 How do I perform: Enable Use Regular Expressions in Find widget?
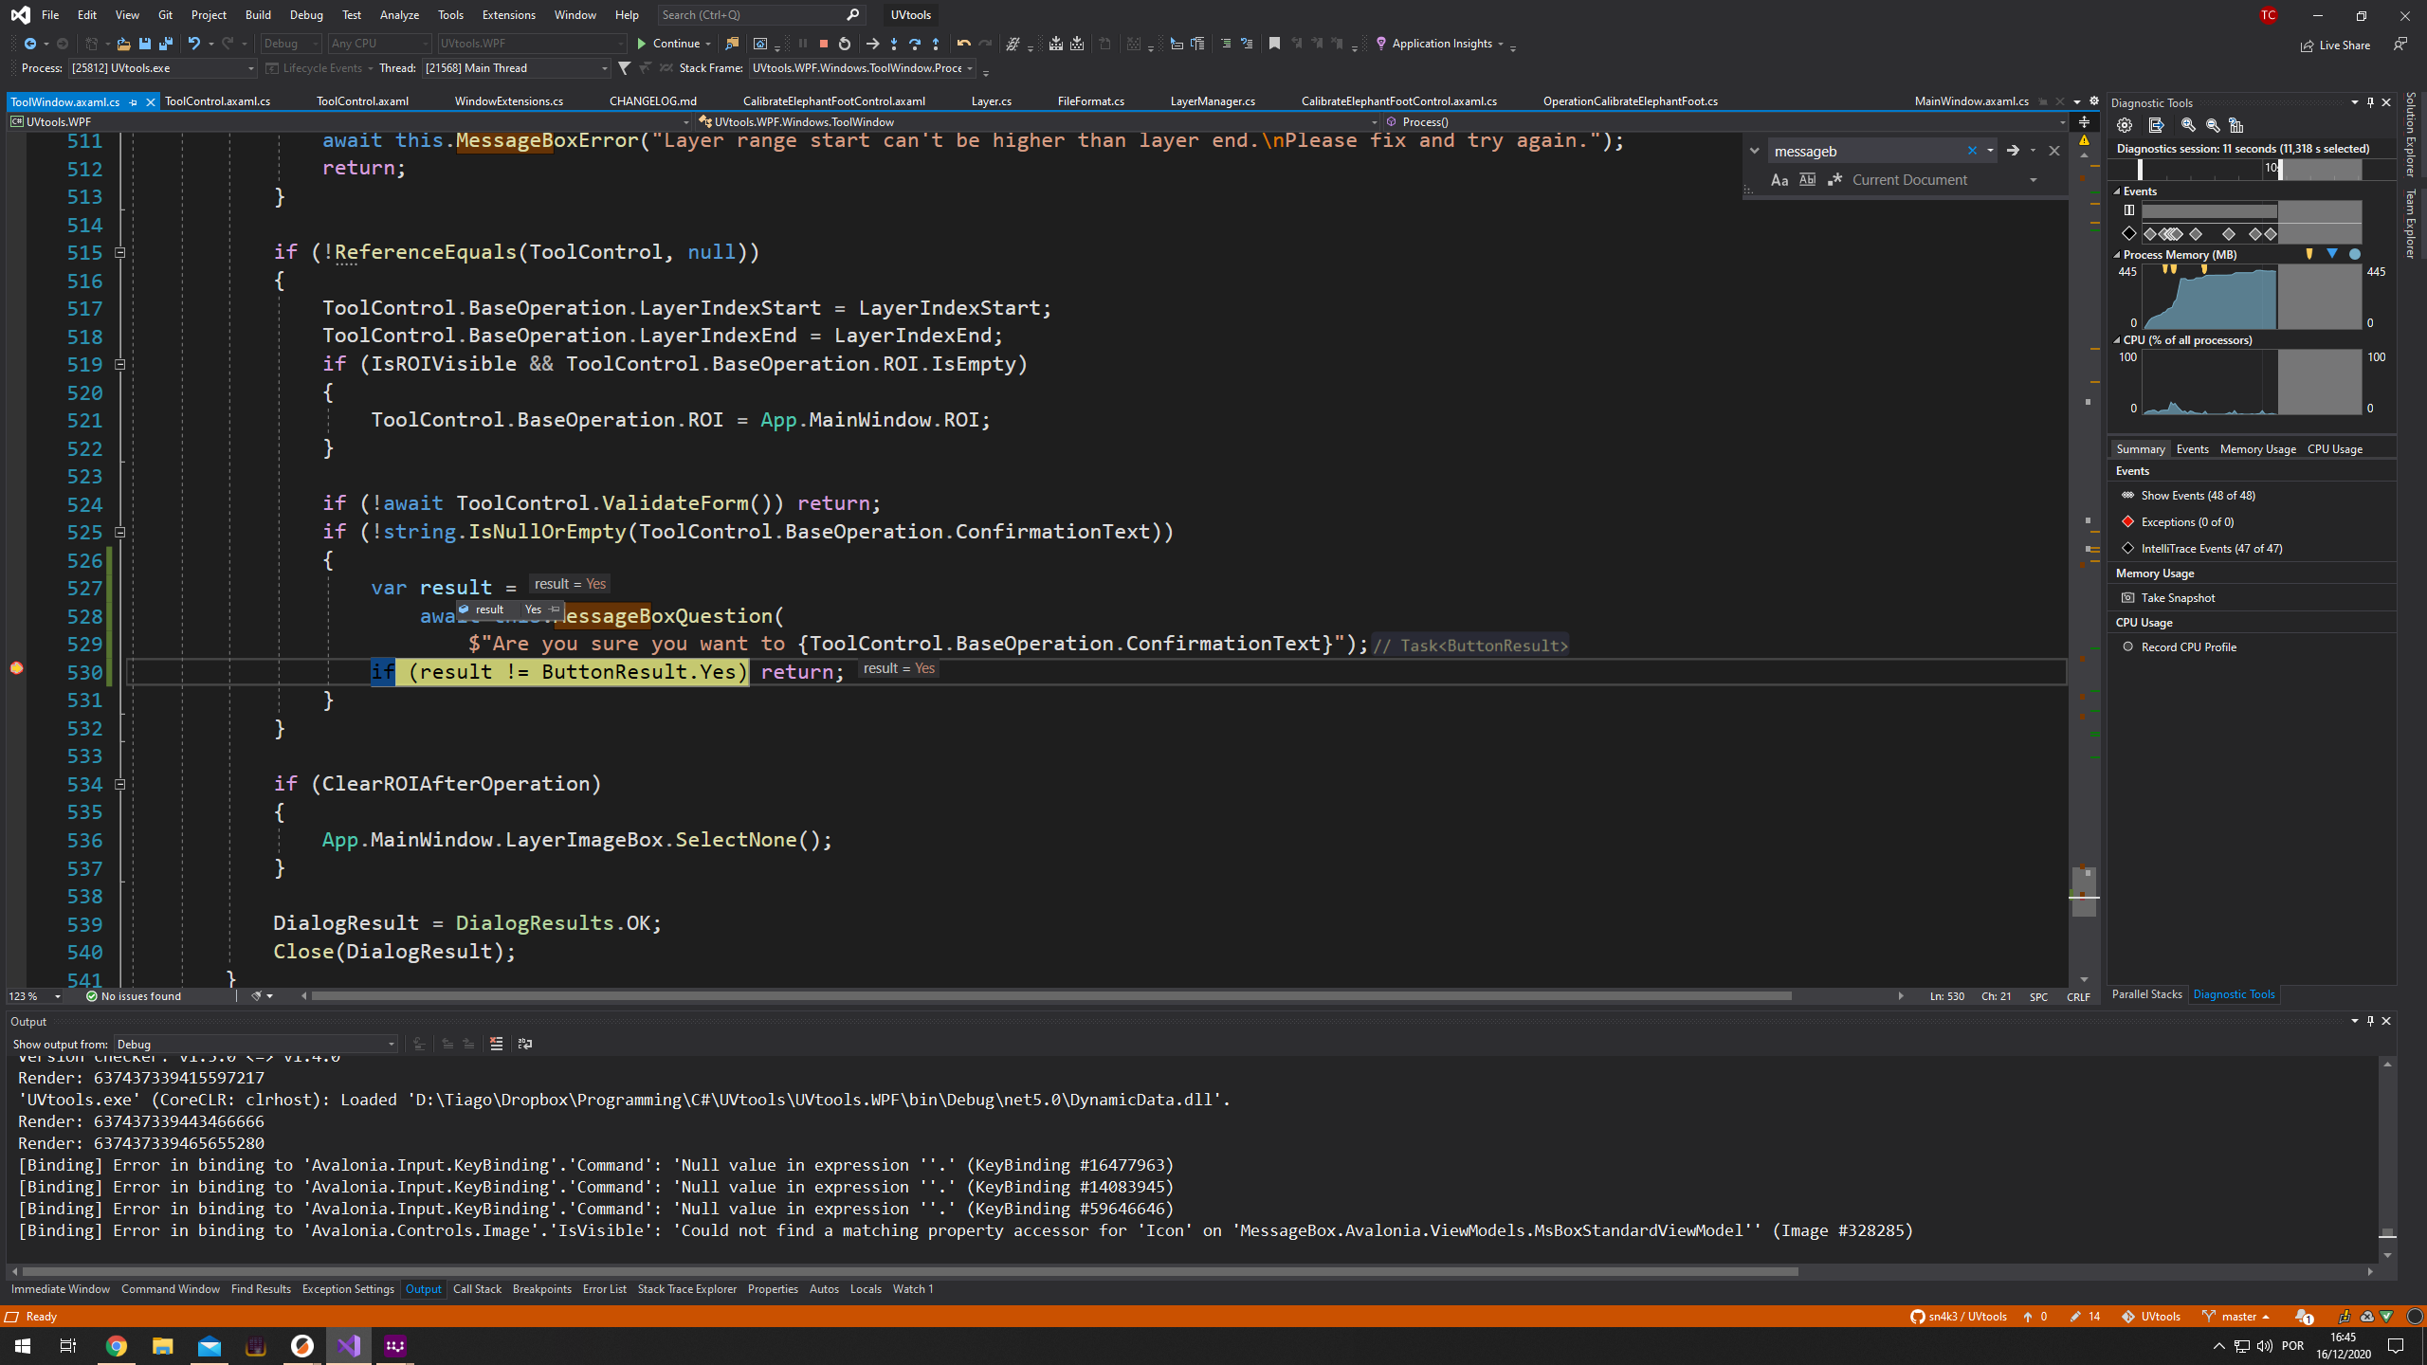(1835, 179)
